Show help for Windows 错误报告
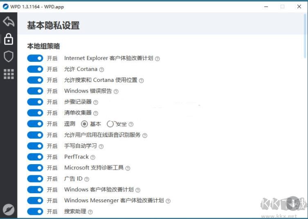Viewport: 308px width, 219px height. [116, 91]
